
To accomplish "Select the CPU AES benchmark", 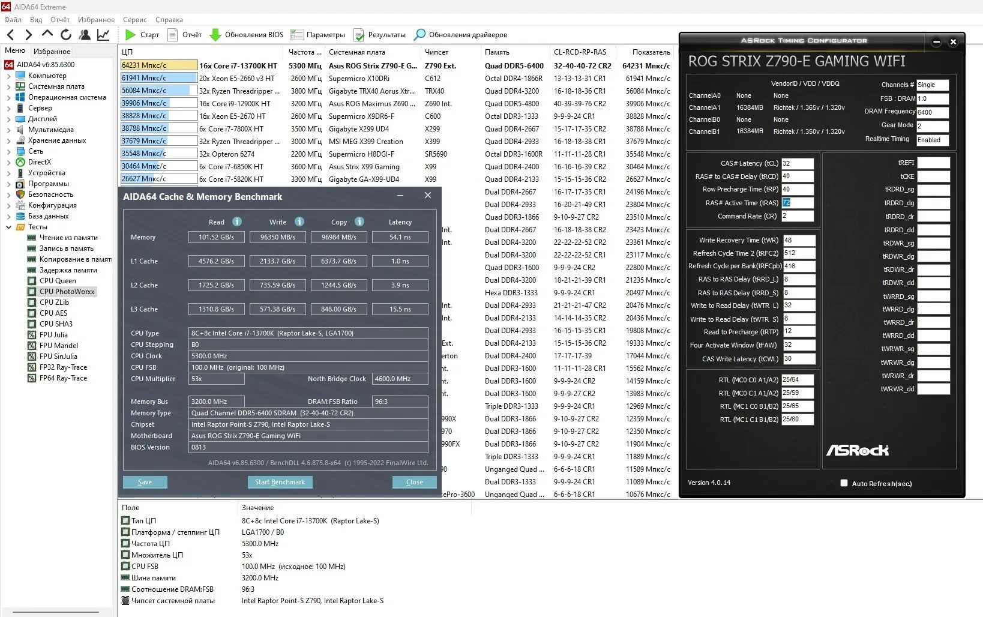I will click(x=53, y=313).
